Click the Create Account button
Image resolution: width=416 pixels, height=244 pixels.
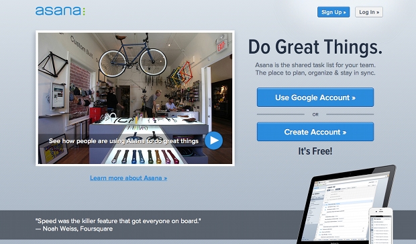pos(315,132)
